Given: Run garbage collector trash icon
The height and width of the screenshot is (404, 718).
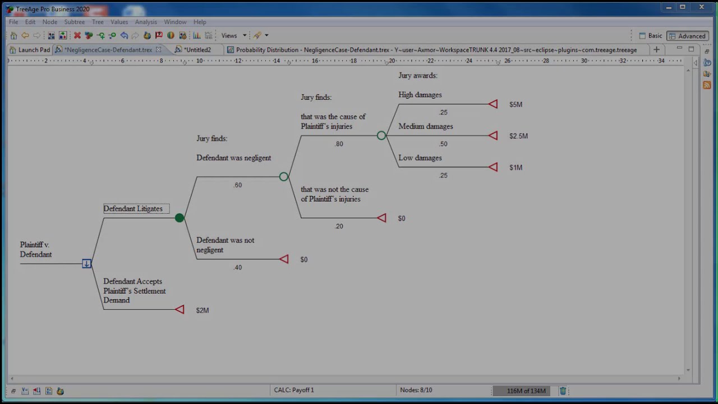Looking at the screenshot, I should 563,391.
